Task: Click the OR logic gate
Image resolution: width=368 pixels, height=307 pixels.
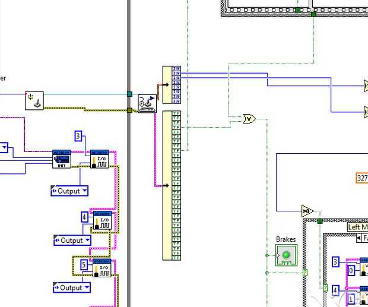Action: point(249,119)
